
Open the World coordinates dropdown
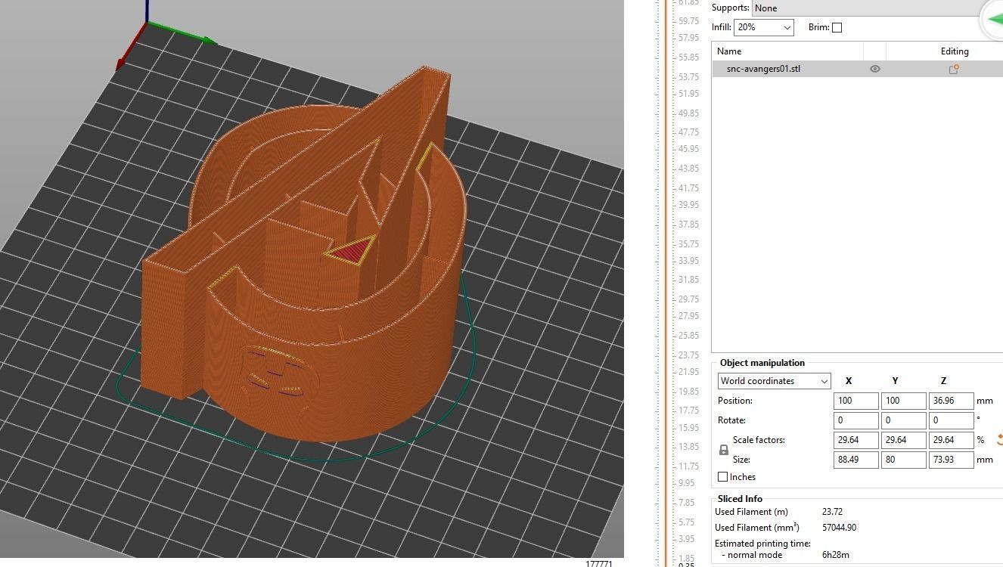774,381
